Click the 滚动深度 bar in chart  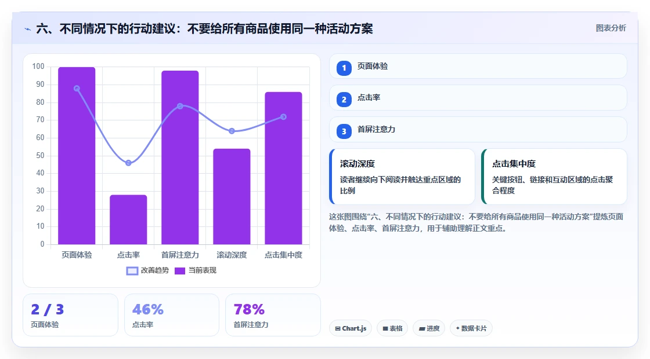click(232, 196)
